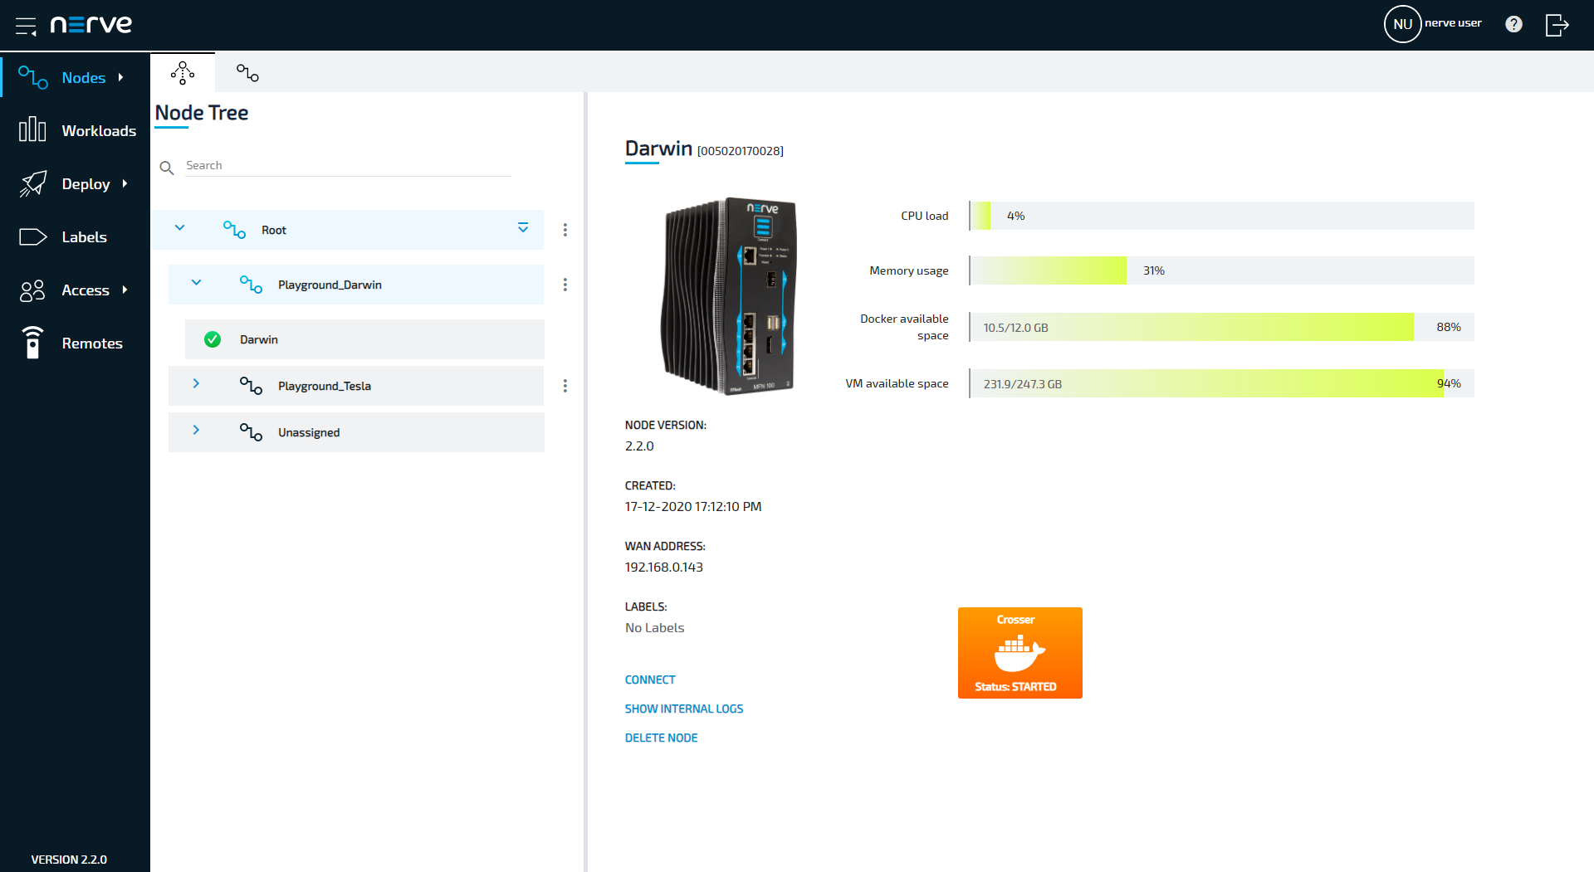Collapse the Playground_Darwin folder
This screenshot has height=872, width=1594.
pos(196,283)
